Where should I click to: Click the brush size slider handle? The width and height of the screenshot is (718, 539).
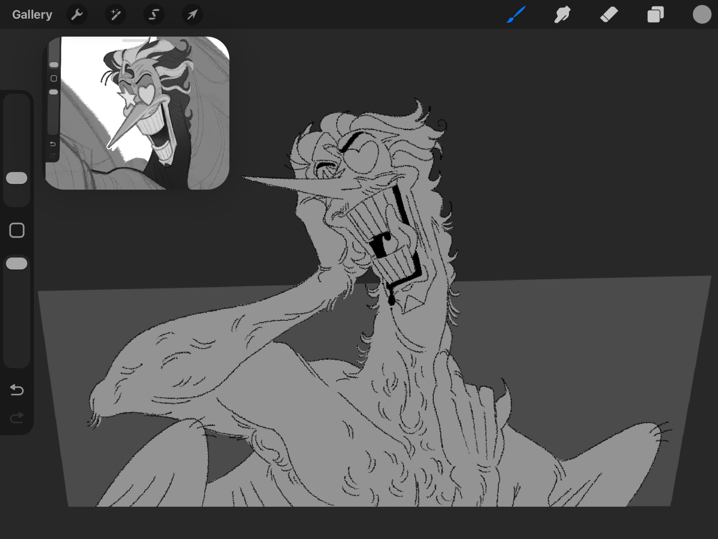pos(17,178)
